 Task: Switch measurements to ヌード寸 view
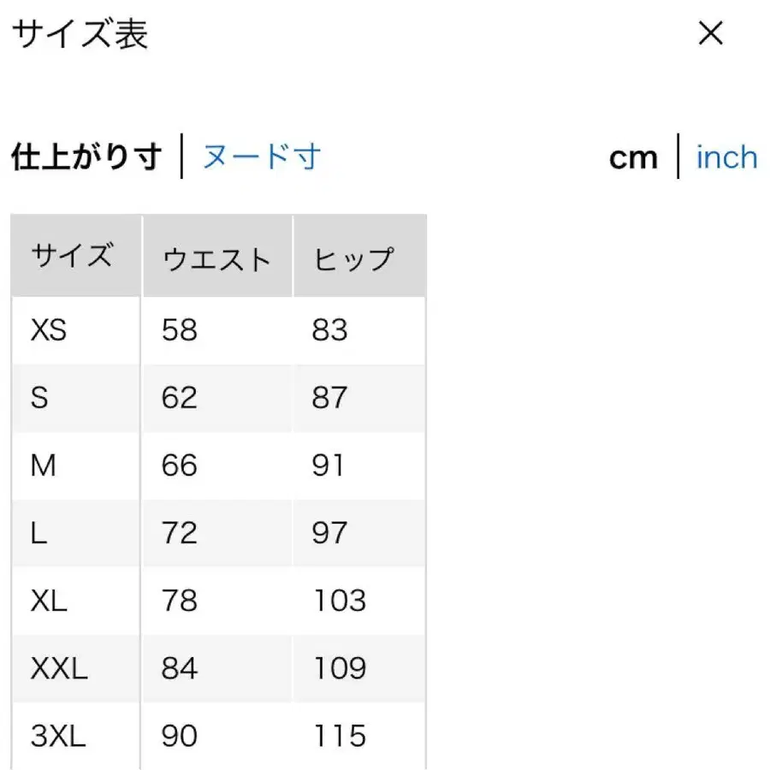tap(261, 157)
